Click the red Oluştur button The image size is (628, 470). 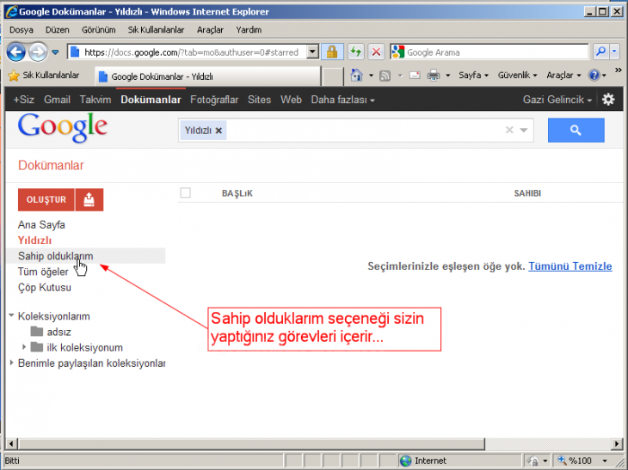46,199
